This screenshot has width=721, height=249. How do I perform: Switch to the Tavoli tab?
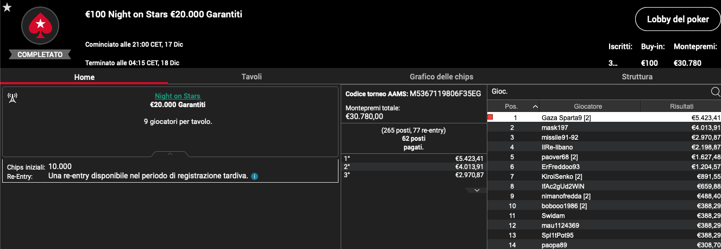[252, 77]
